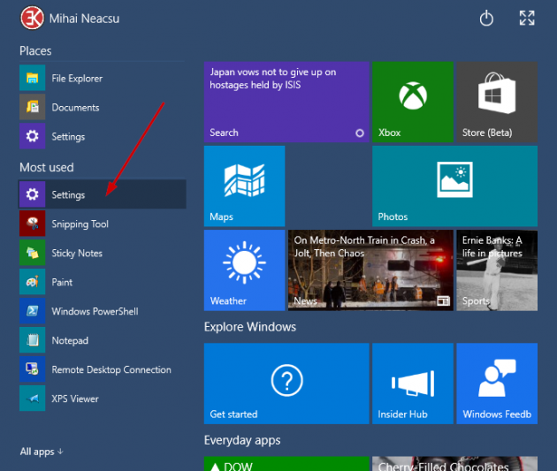Click the Everyday apps group heading

[242, 440]
